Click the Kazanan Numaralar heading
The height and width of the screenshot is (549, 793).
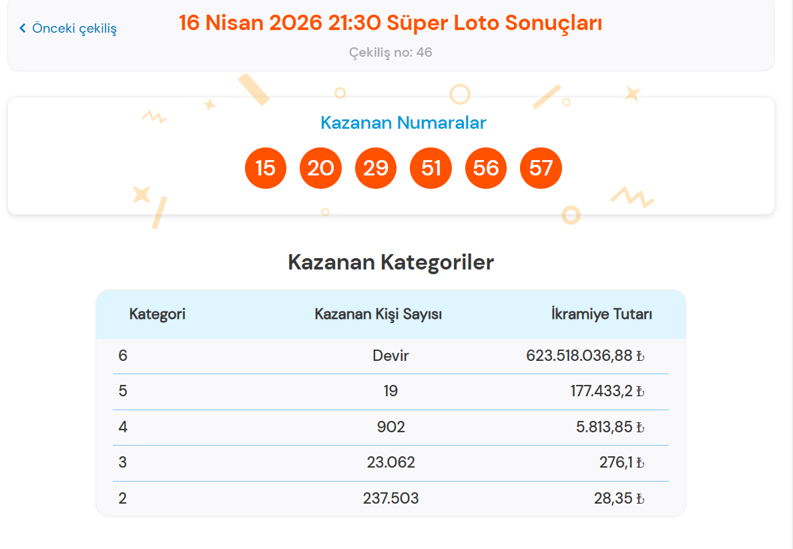[x=403, y=122]
